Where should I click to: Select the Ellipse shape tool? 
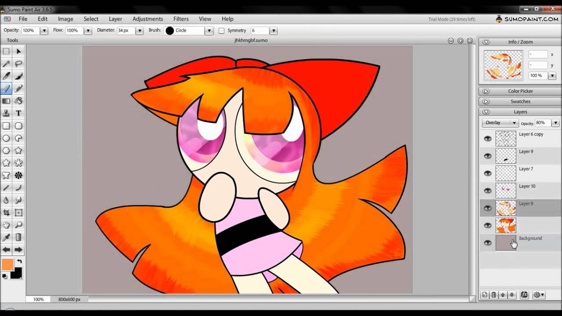coord(6,138)
